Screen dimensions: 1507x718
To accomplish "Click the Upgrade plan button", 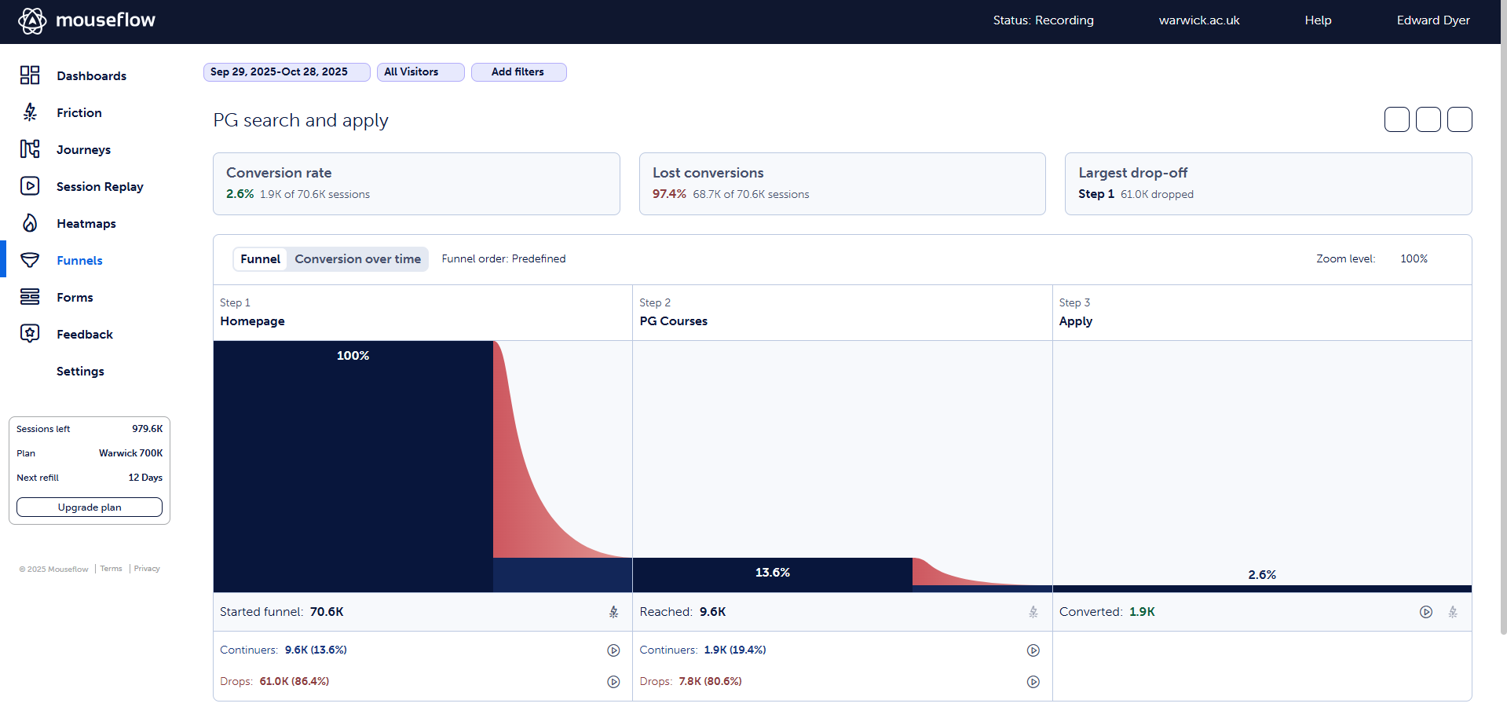I will tap(90, 507).
